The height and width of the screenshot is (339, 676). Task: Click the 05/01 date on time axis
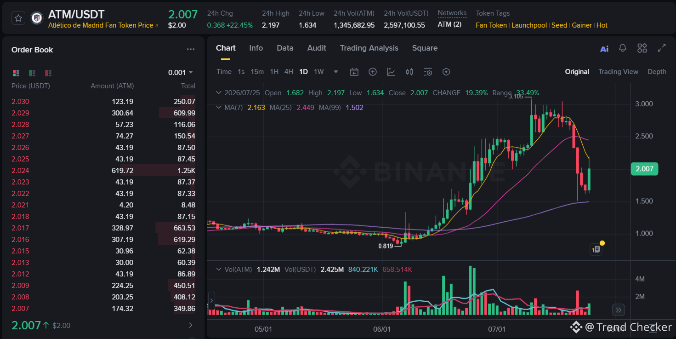pyautogui.click(x=263, y=329)
